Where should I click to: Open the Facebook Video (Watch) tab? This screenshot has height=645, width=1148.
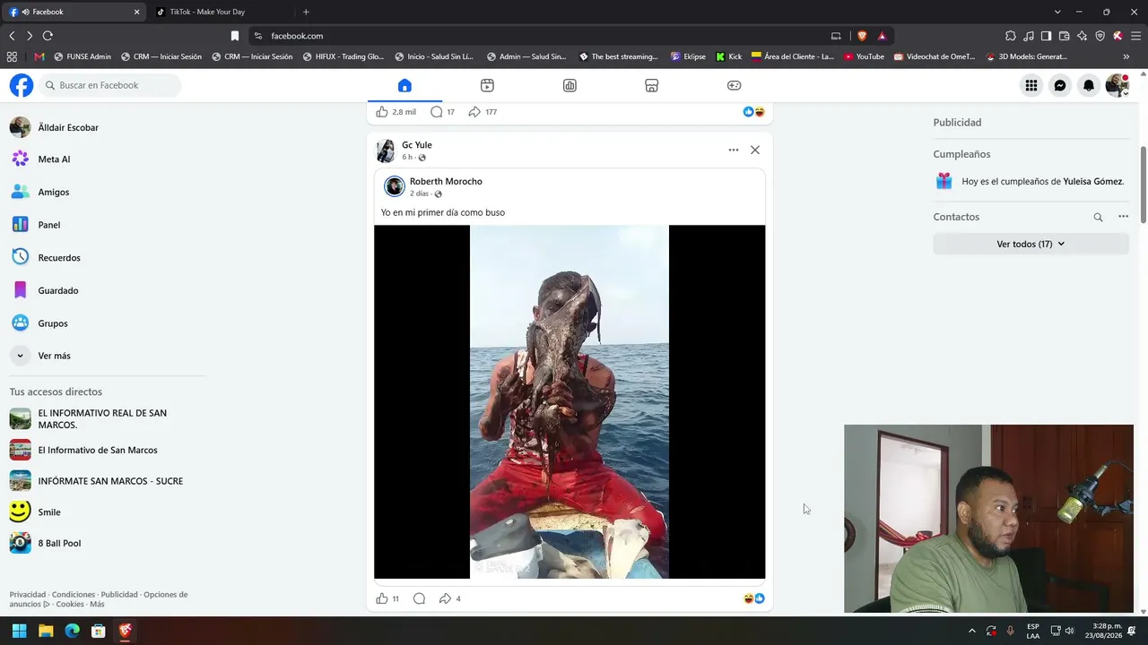[487, 85]
